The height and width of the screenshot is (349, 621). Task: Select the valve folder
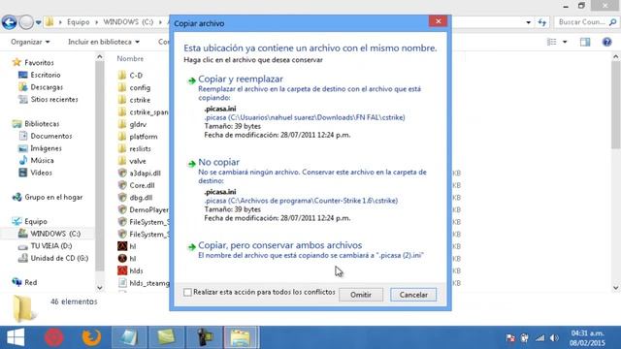click(138, 162)
